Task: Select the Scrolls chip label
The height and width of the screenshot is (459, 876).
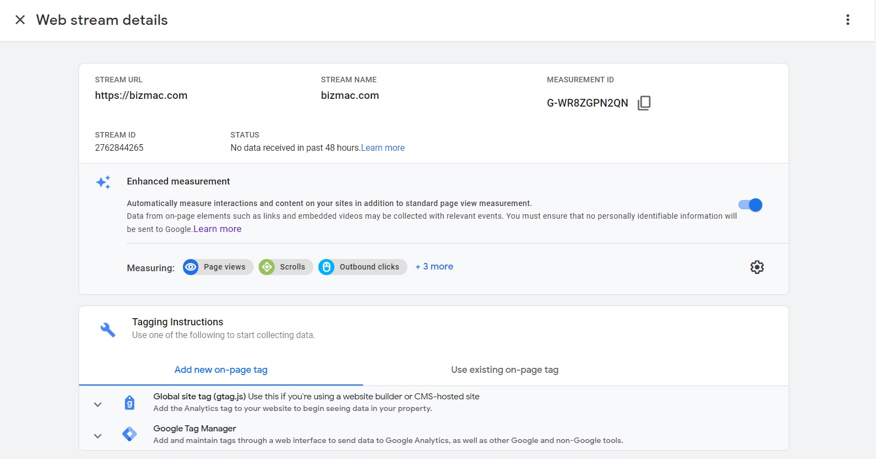Action: pos(292,267)
